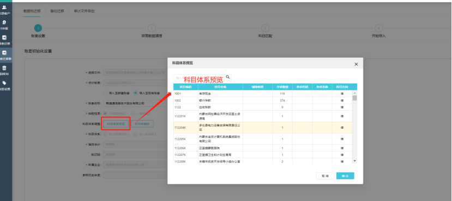Select the 导入至现有账套 radio button

point(135,93)
